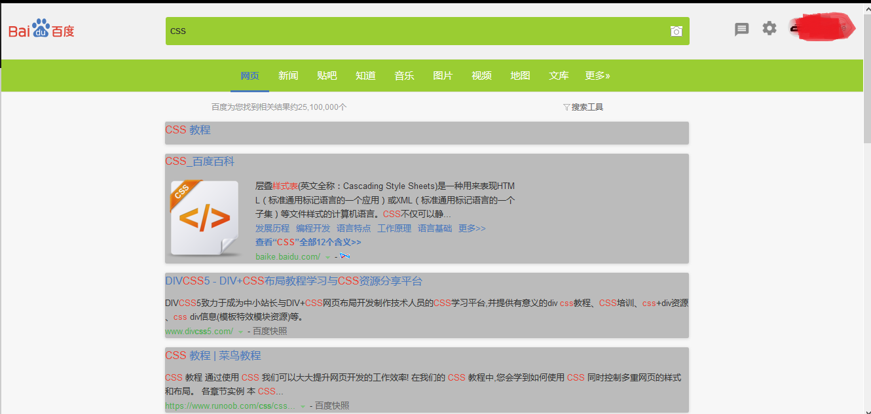Open the 语言基础 sublink

(x=435, y=228)
